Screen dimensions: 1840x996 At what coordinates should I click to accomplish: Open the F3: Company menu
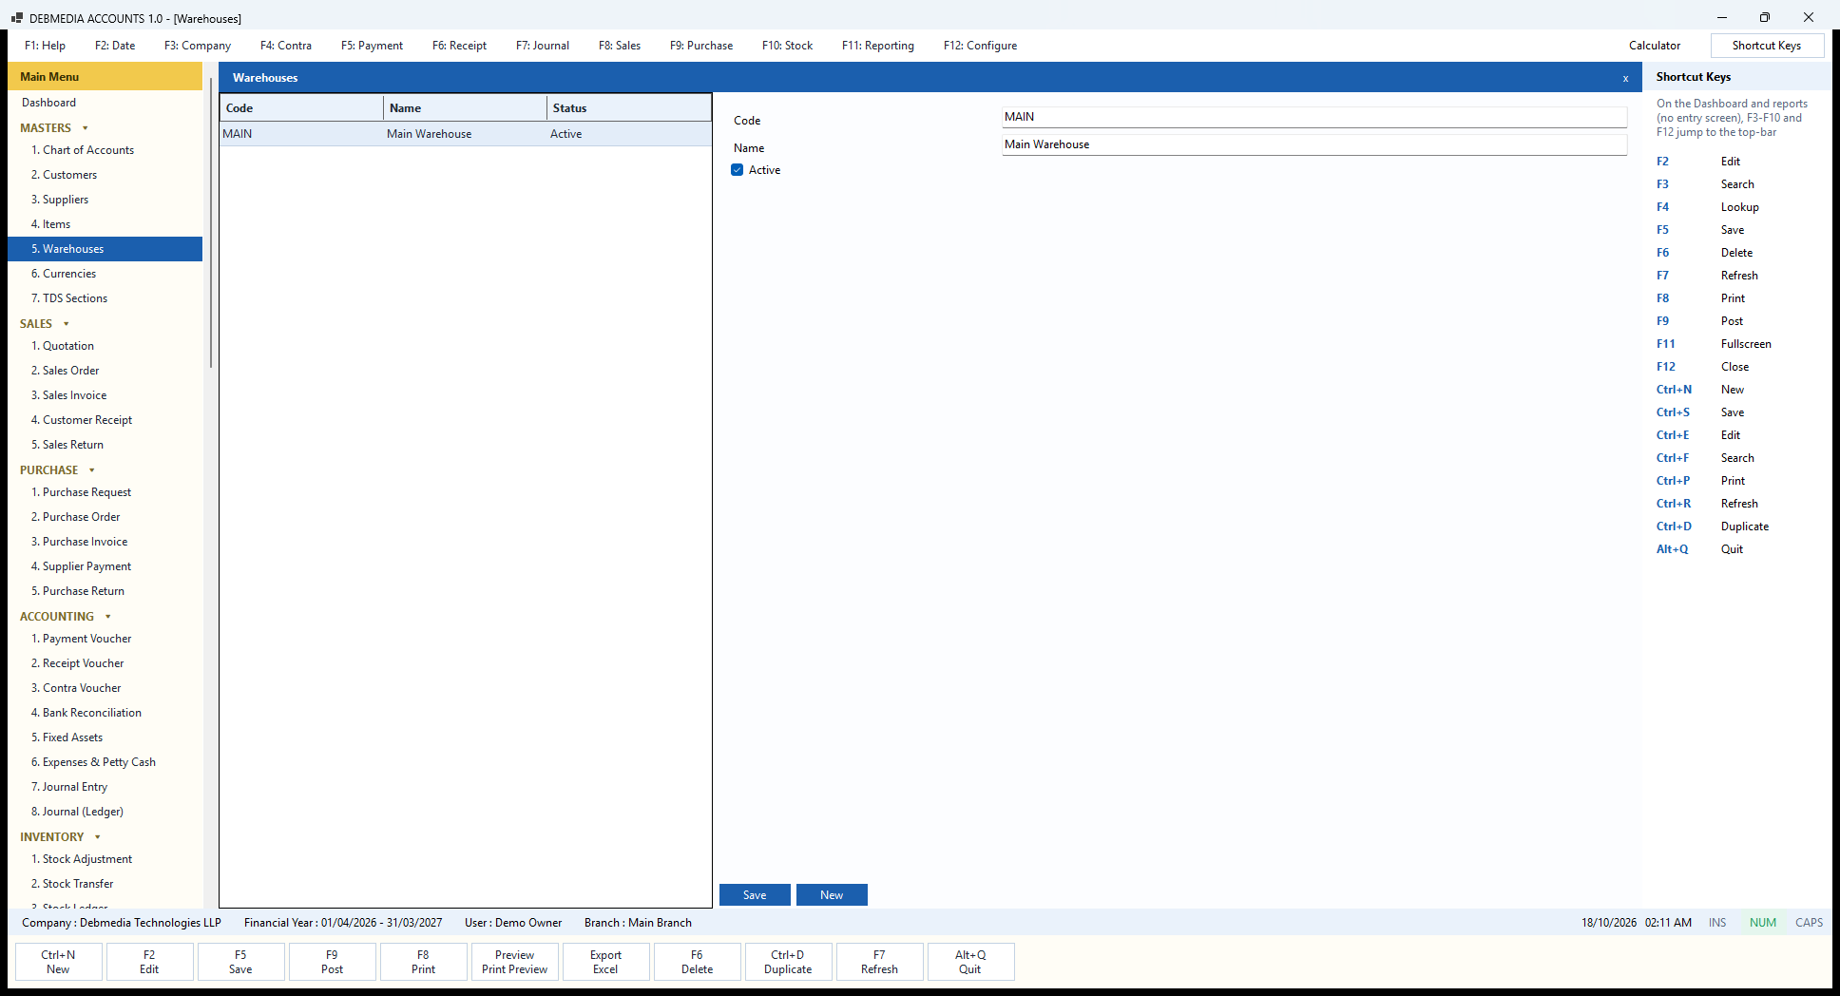[x=198, y=46]
